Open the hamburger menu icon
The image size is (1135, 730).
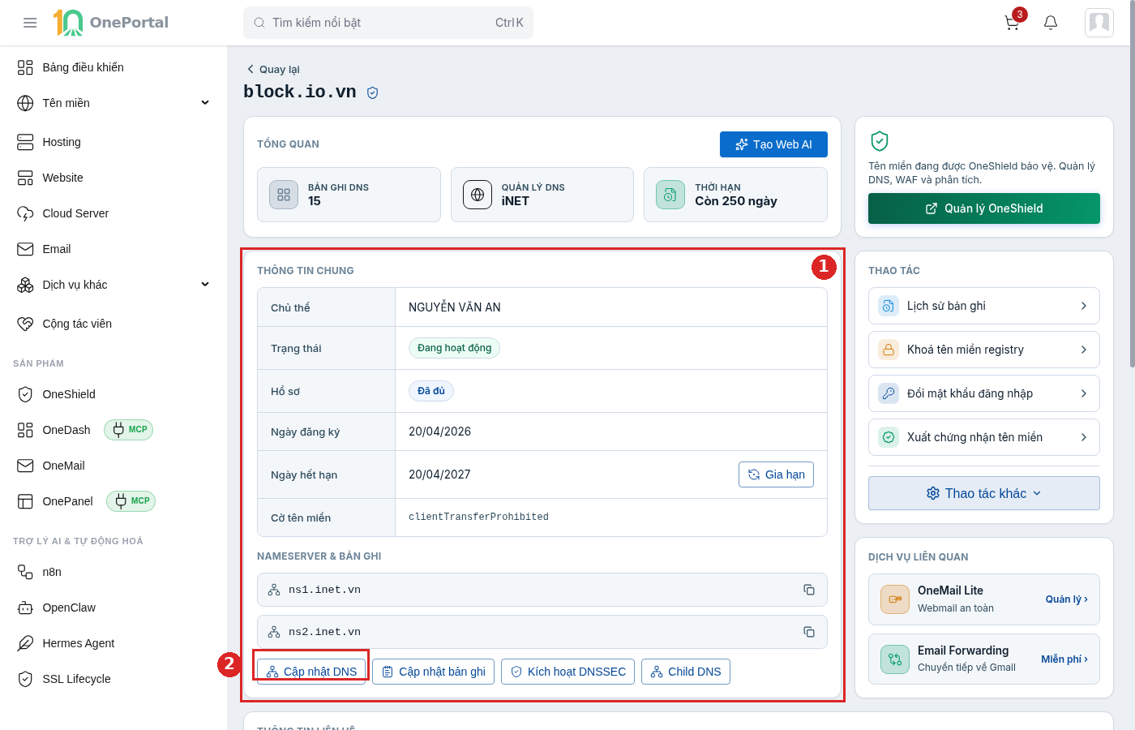tap(30, 23)
